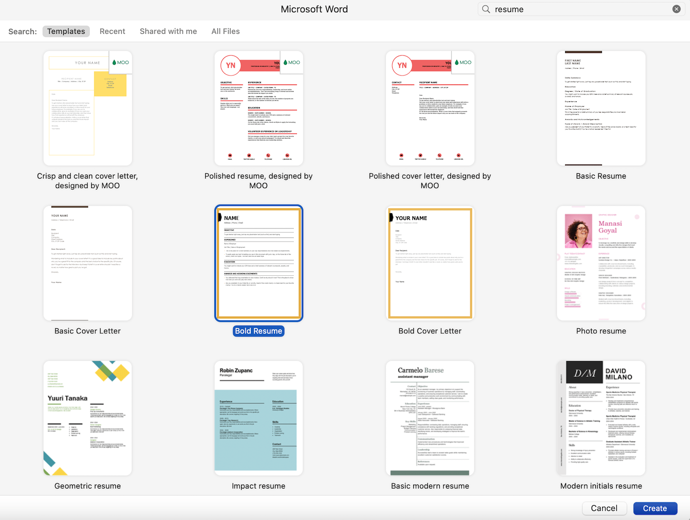Click the Bold Cover Letter caption
The image size is (690, 520).
(430, 331)
